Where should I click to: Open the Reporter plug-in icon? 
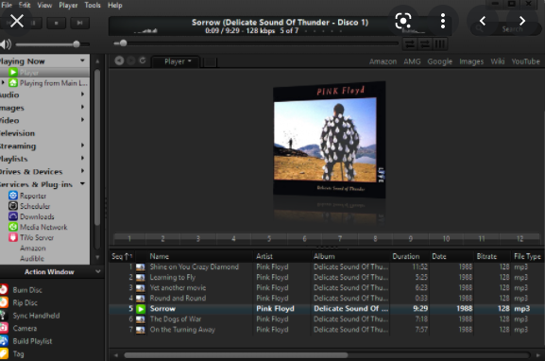click(13, 196)
